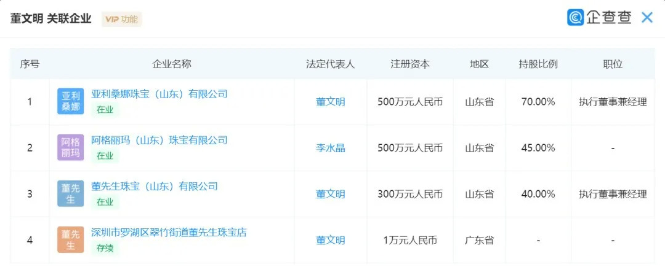
Task: Click 董文明 in row four
Action: (x=331, y=240)
